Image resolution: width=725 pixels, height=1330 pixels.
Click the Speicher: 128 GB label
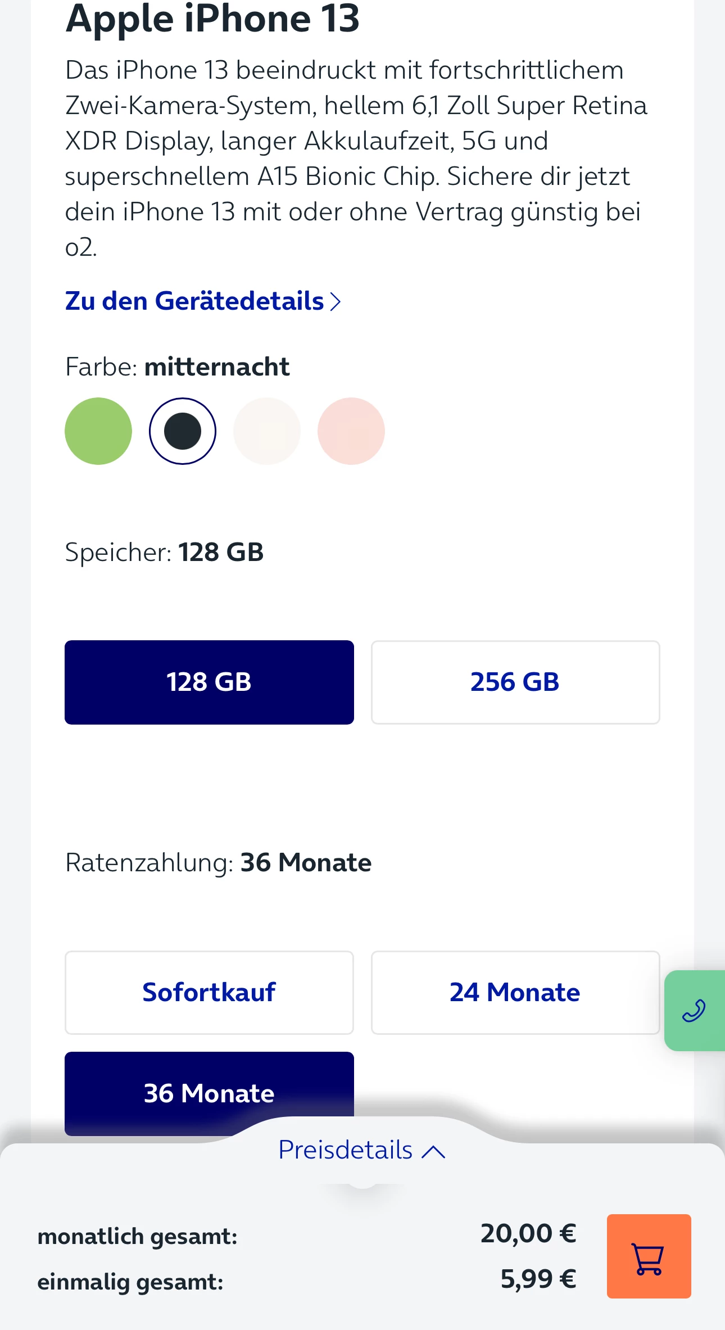coord(164,552)
